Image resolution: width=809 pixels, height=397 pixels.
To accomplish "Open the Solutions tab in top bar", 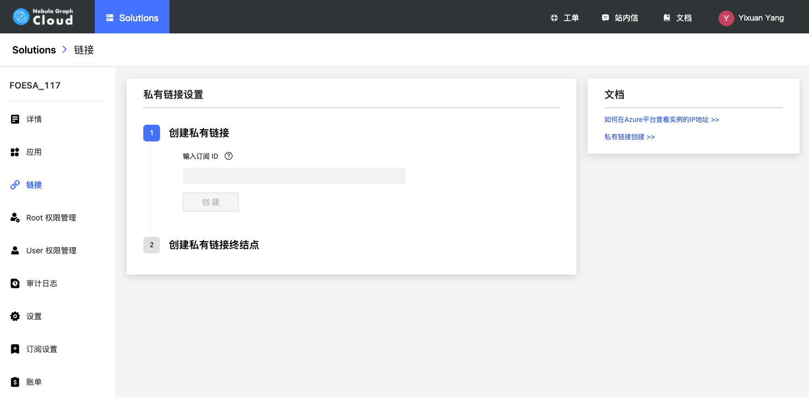I will [132, 18].
